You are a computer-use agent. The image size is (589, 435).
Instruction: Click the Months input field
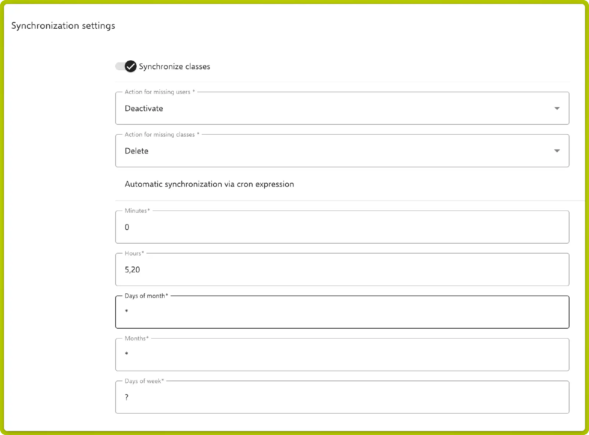tap(342, 355)
